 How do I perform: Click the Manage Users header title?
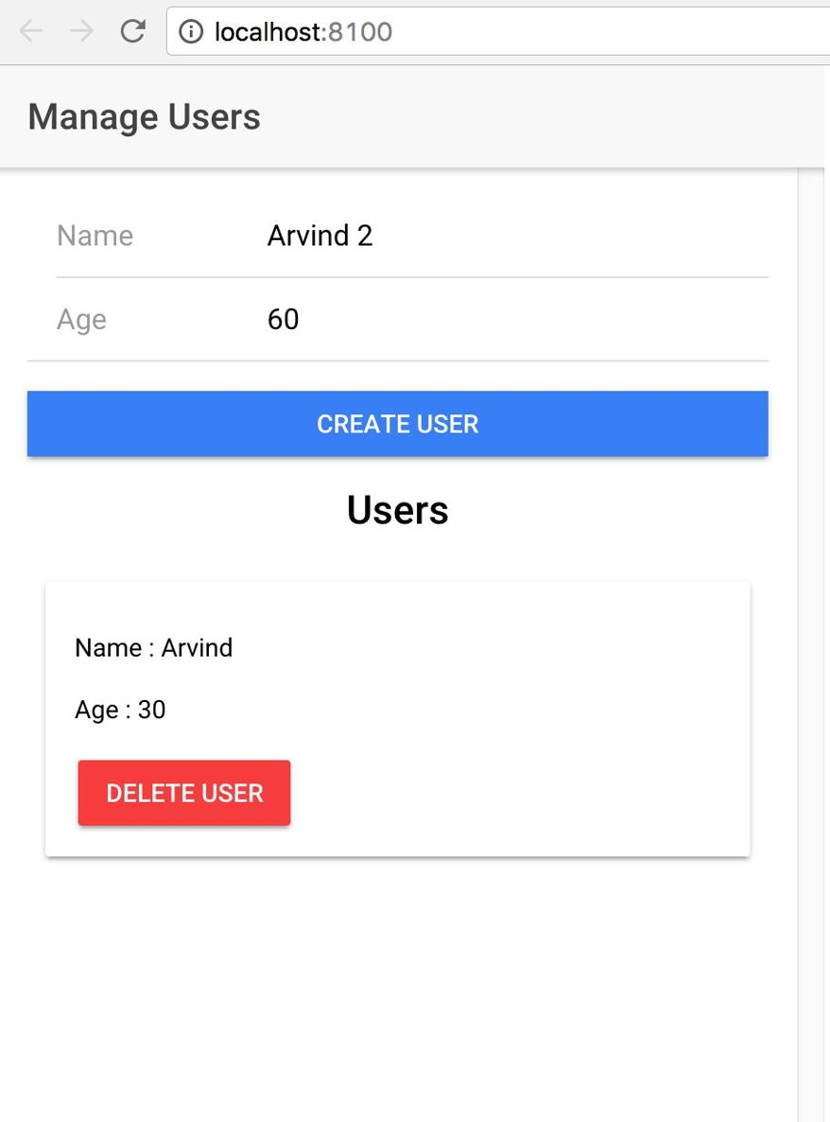click(145, 116)
